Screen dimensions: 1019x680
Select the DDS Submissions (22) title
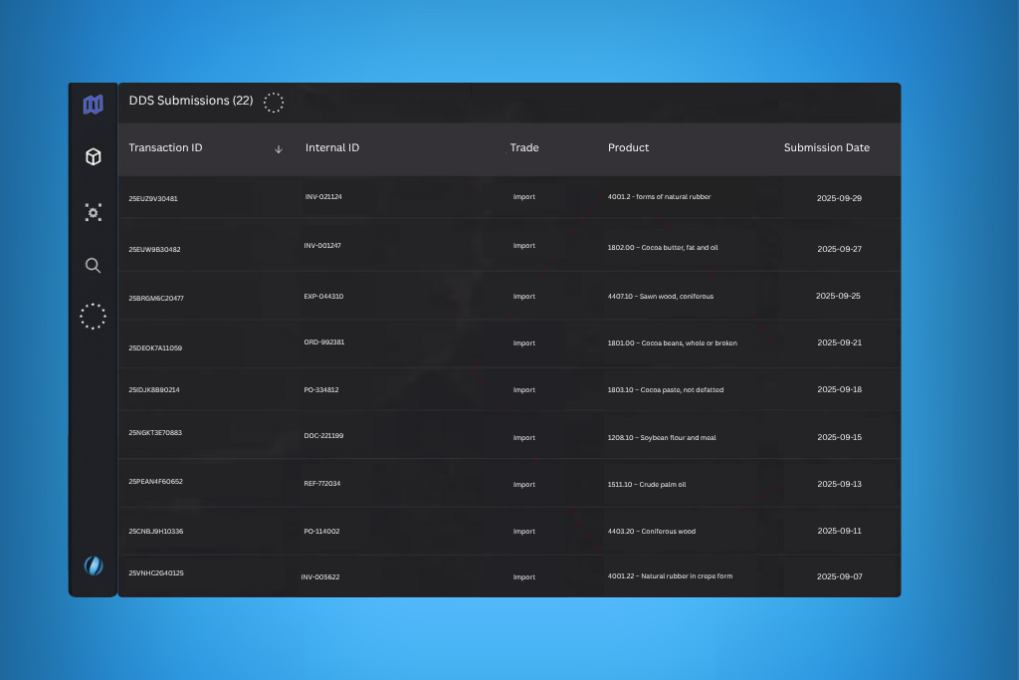191,101
